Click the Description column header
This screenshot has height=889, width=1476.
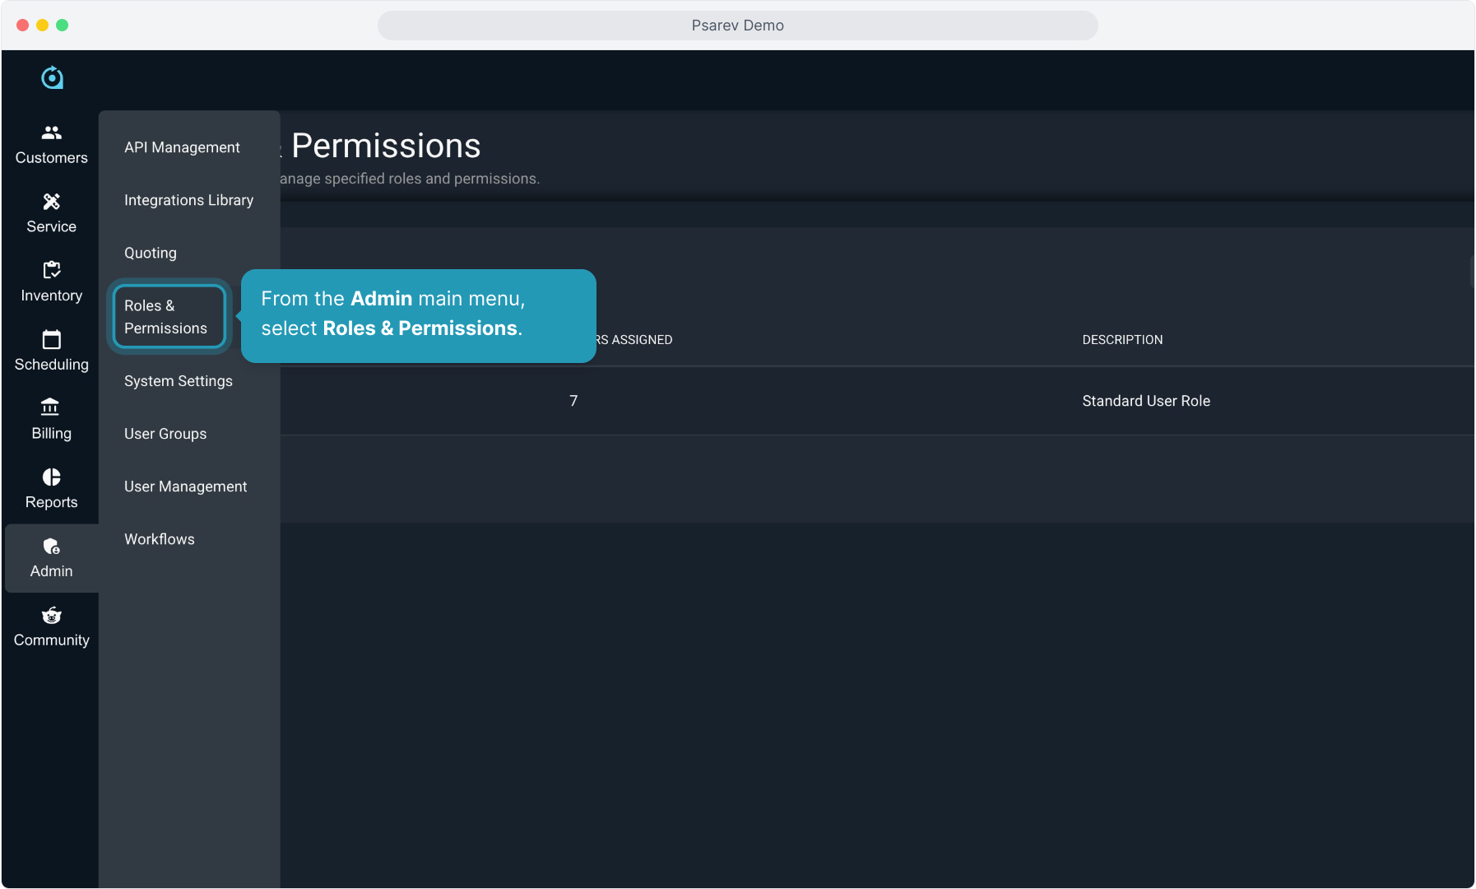(x=1122, y=340)
